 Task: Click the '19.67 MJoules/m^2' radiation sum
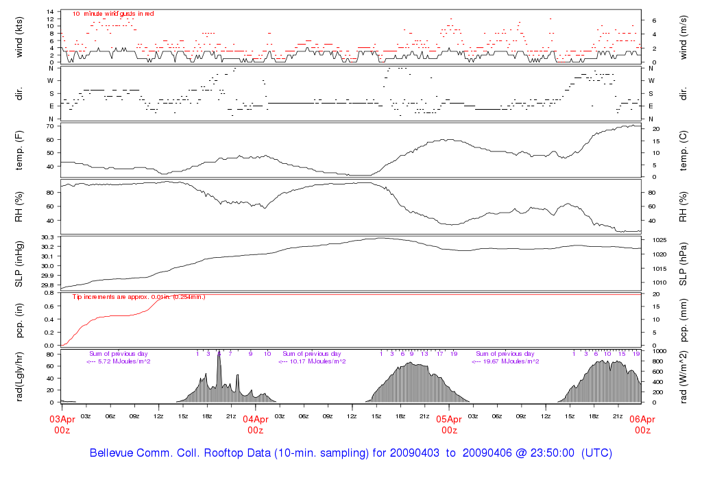[x=511, y=361]
